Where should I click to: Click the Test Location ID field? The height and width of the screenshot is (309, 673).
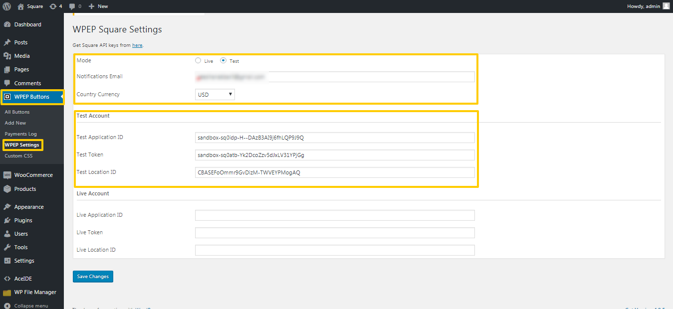[x=335, y=172]
